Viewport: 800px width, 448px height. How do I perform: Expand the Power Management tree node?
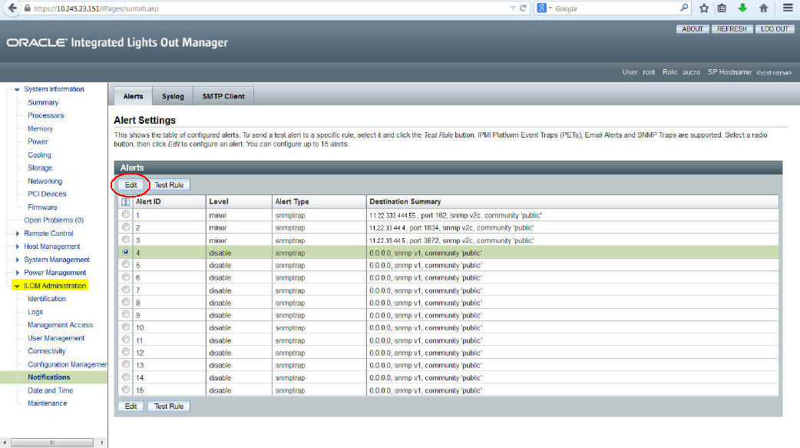click(x=18, y=273)
